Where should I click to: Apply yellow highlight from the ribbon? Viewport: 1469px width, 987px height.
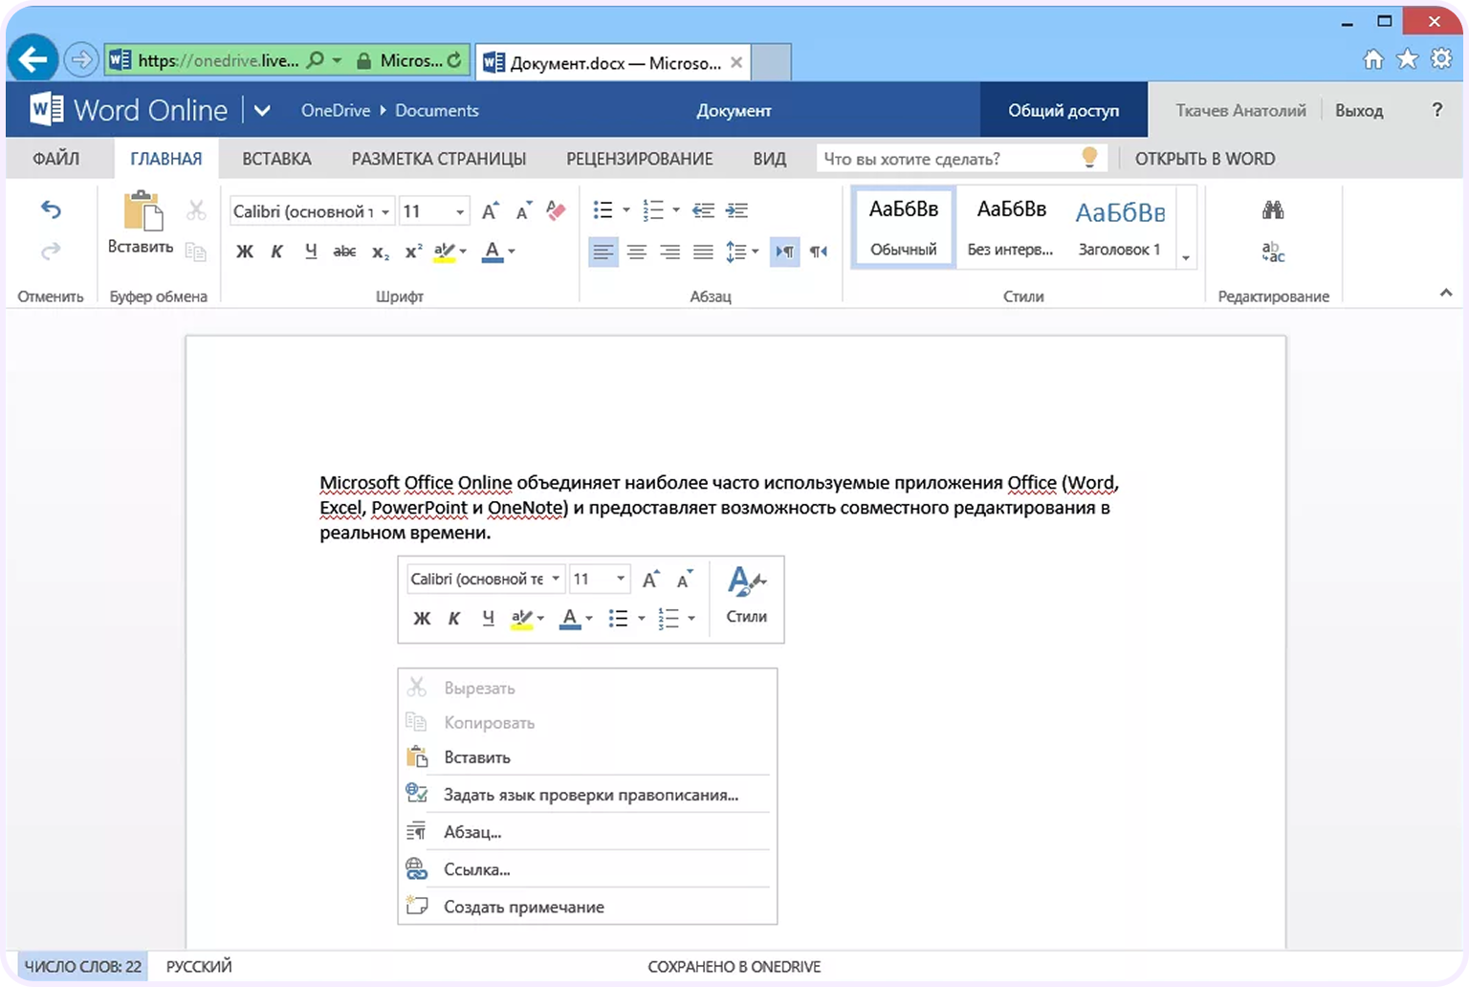(444, 252)
